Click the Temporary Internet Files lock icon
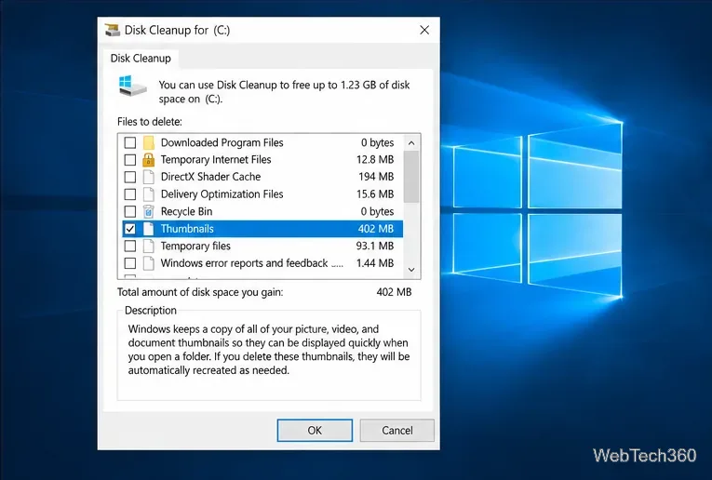This screenshot has height=480, width=712. pyautogui.click(x=149, y=160)
